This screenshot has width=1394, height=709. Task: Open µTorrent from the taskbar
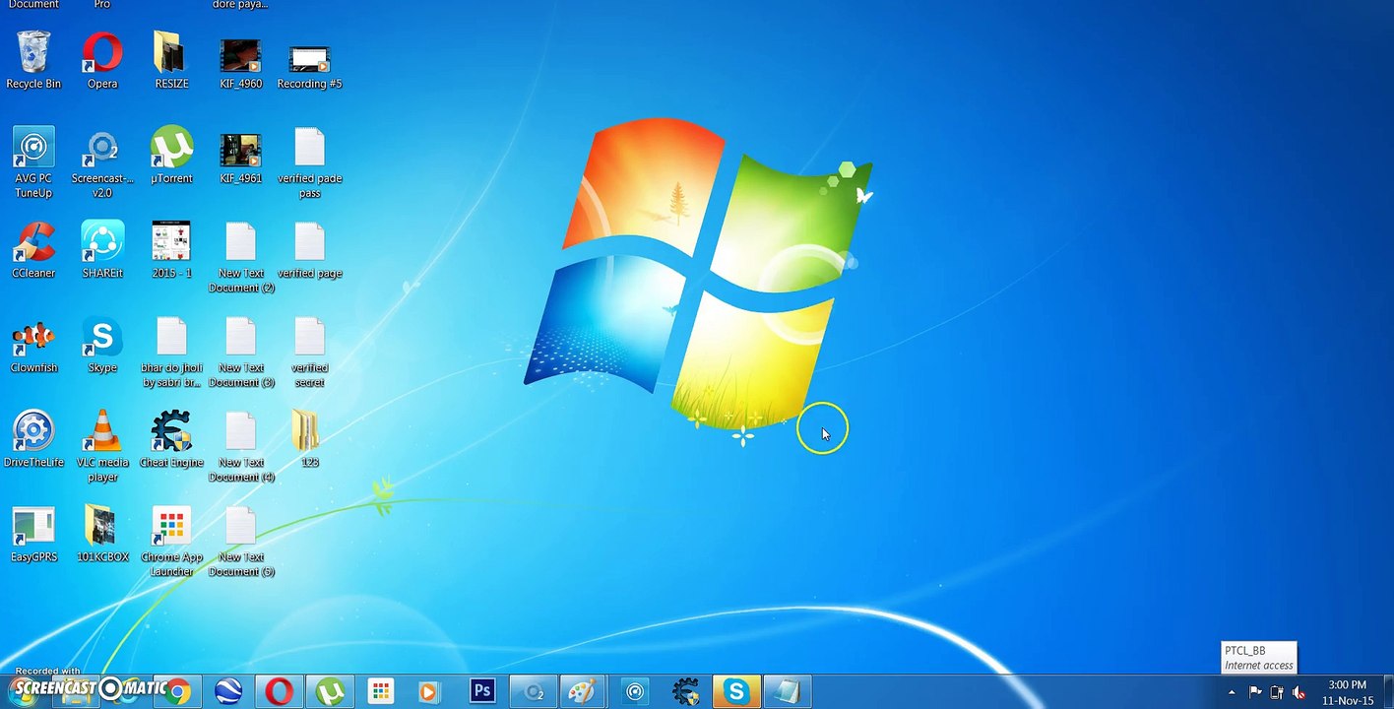330,692
